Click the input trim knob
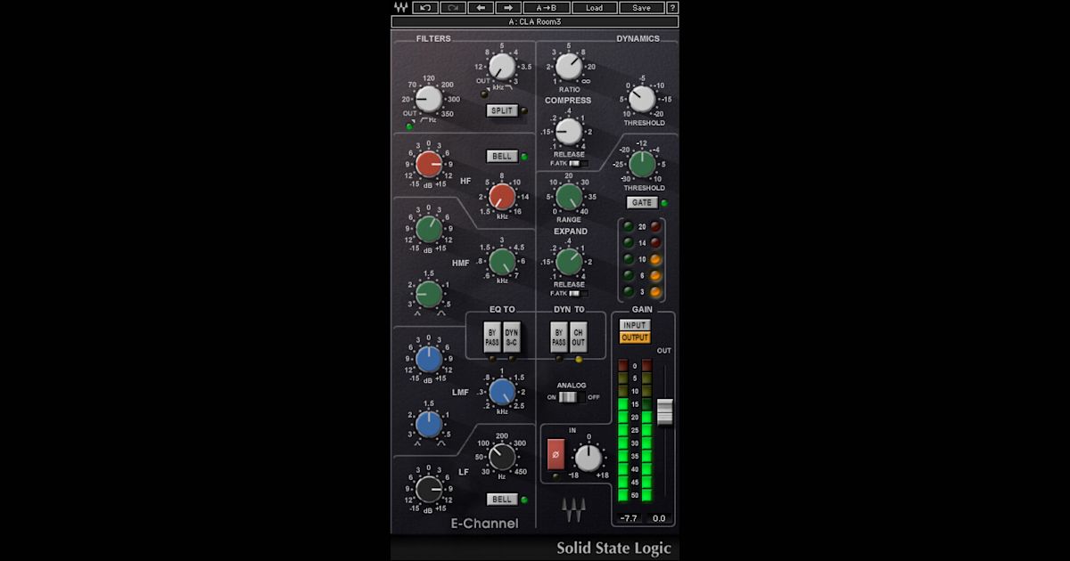 [588, 458]
